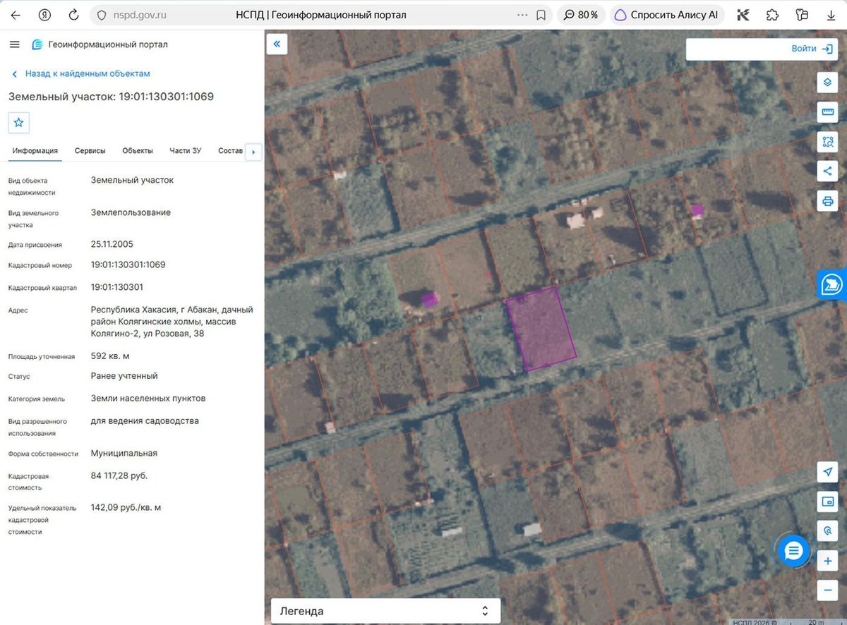This screenshot has height=625, width=847.
Task: Ask Алиса AI via the Спросить button
Action: pos(667,15)
